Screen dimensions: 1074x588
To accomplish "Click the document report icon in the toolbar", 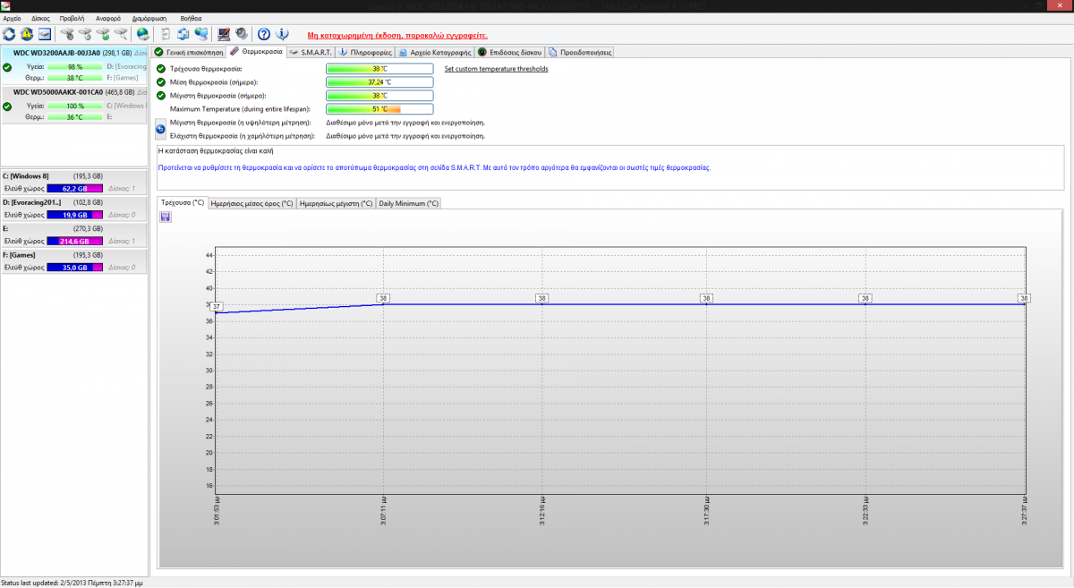I will (166, 34).
